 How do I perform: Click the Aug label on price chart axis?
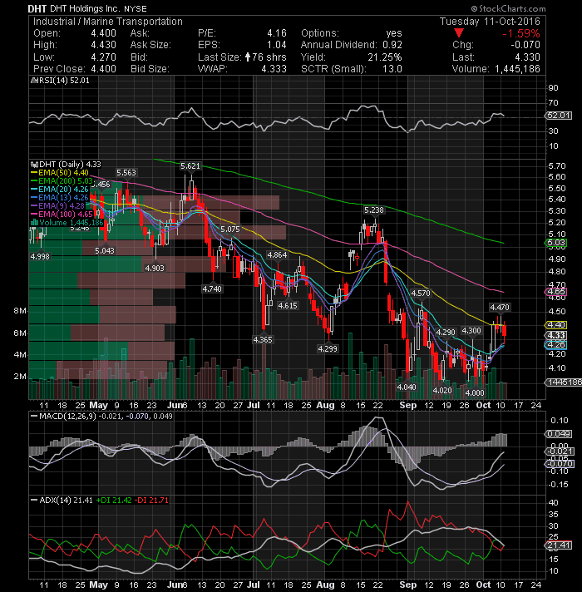(x=325, y=405)
